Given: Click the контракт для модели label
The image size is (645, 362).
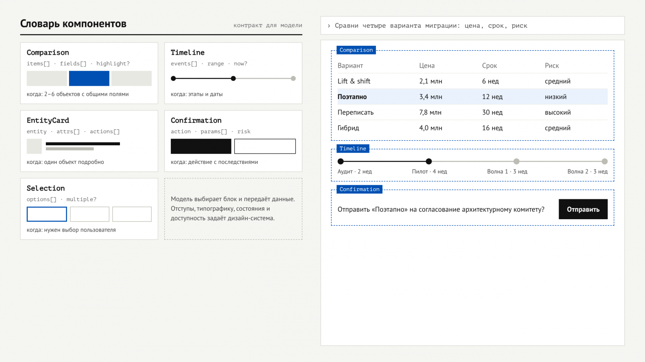Looking at the screenshot, I should click(268, 25).
